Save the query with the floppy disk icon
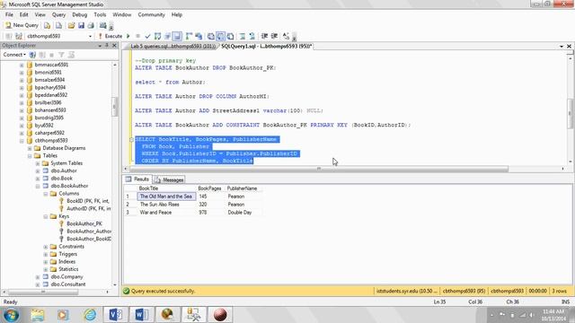Viewport: 575px width, 323px height. pos(81,25)
